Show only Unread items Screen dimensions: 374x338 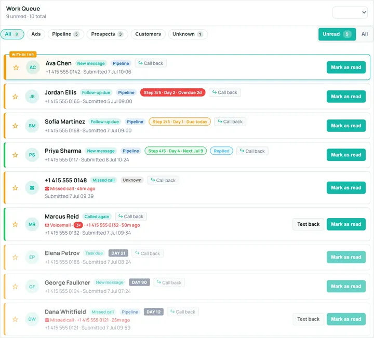(337, 34)
